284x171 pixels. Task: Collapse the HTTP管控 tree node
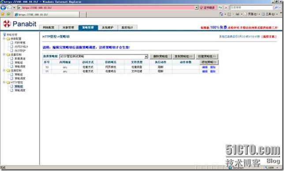[4, 82]
